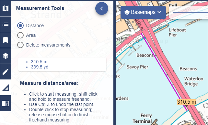This screenshot has height=125, width=208.
Task: Open the information panel icon
Action: coord(6,103)
